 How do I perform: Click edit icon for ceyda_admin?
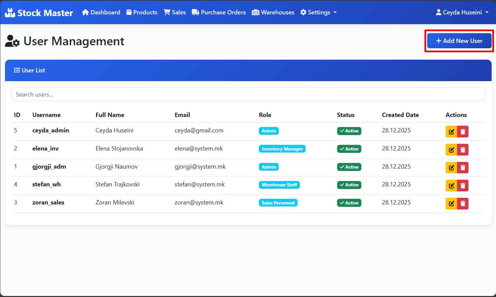pyautogui.click(x=451, y=132)
